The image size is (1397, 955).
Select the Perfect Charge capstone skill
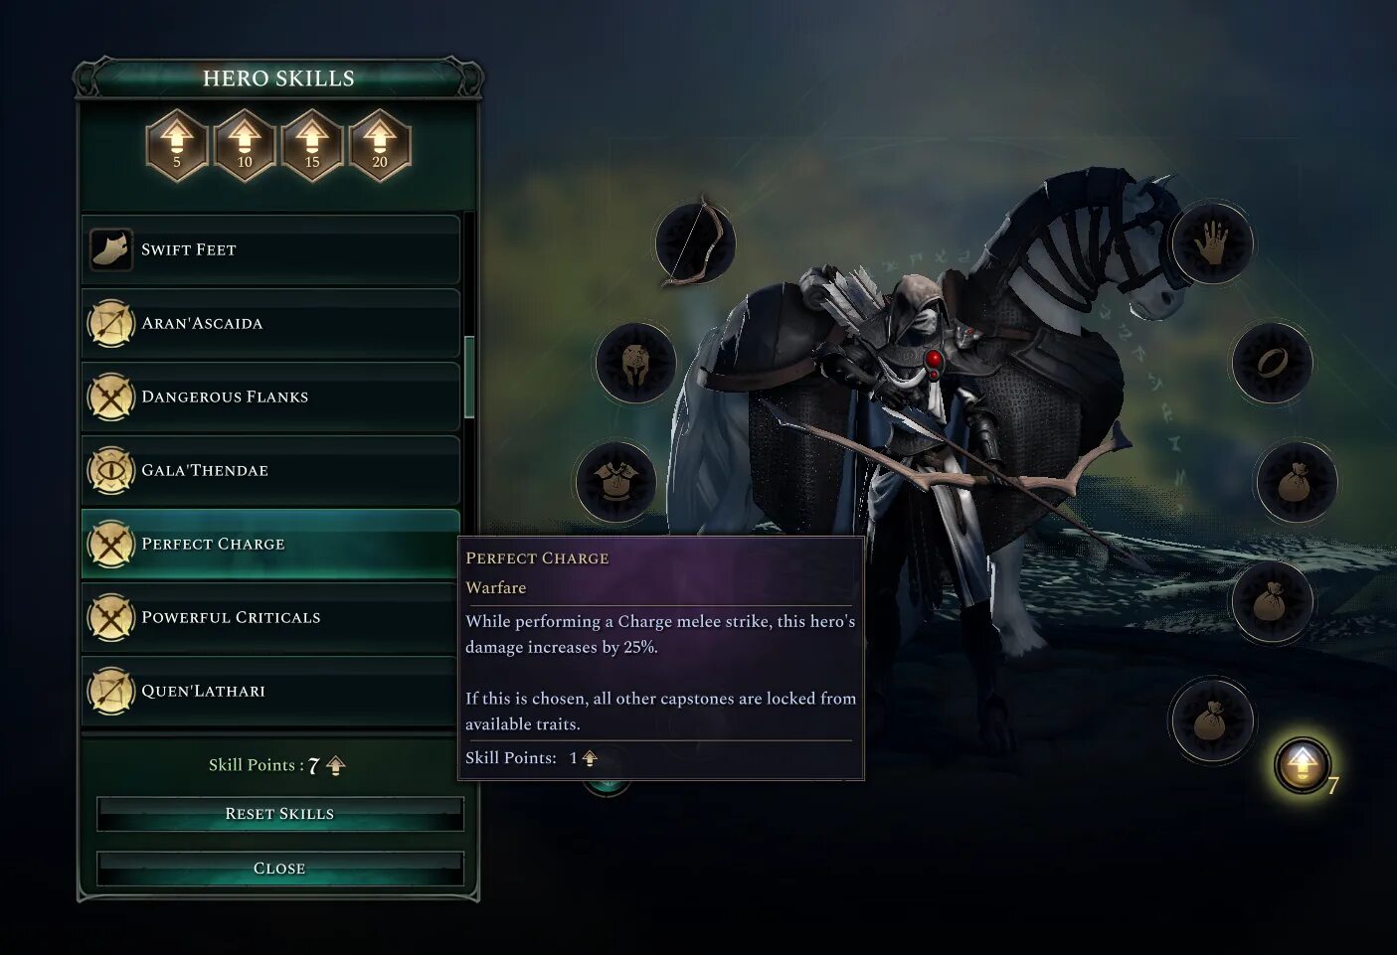pos(270,544)
